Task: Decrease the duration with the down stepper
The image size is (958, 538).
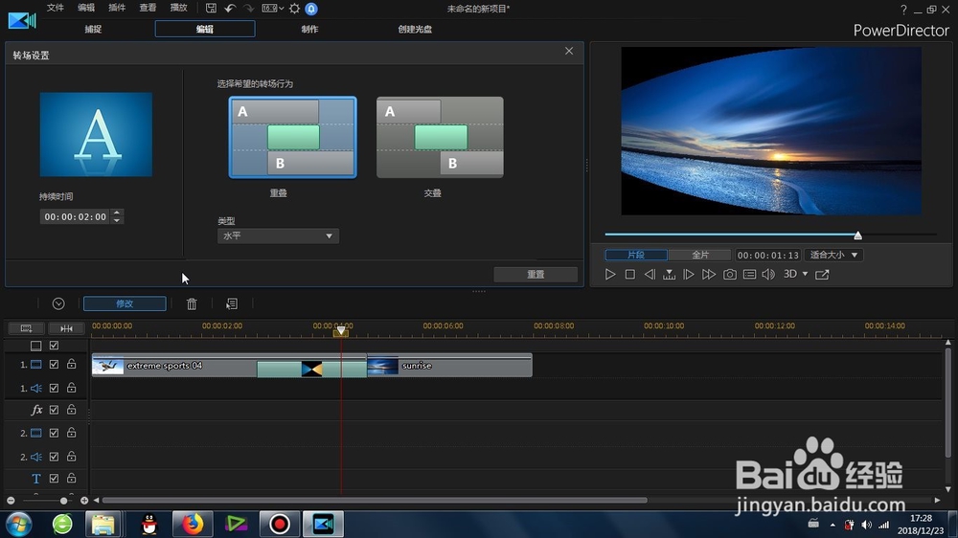Action: click(117, 220)
